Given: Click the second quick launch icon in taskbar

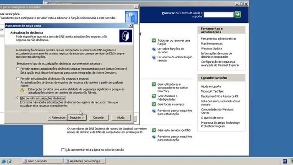Looking at the screenshot, I should coord(9,161).
